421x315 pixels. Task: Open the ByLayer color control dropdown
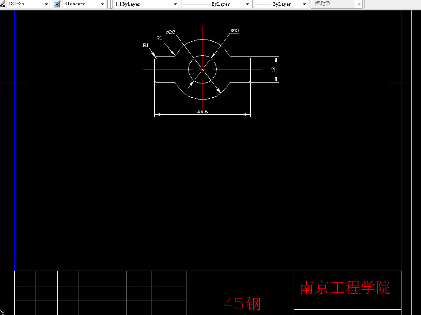[146, 4]
